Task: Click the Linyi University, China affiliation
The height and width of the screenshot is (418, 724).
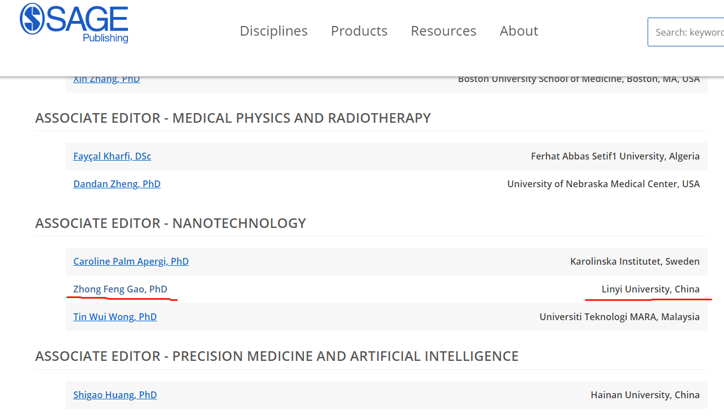Action: 650,289
